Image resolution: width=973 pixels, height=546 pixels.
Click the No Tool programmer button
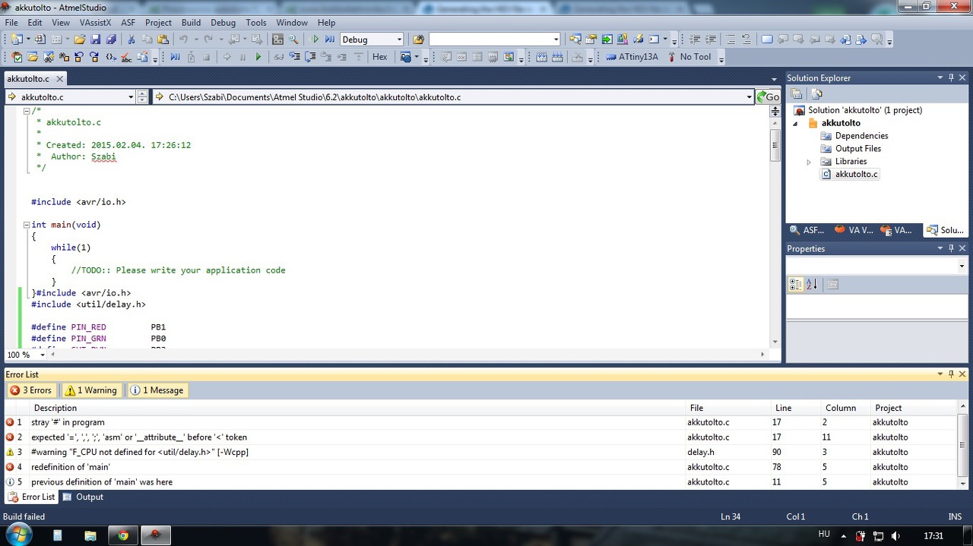click(689, 57)
